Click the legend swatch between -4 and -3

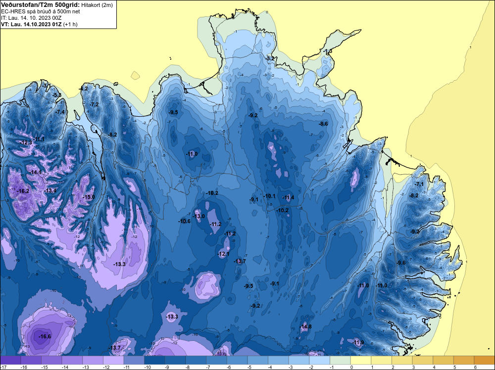coord(278,360)
